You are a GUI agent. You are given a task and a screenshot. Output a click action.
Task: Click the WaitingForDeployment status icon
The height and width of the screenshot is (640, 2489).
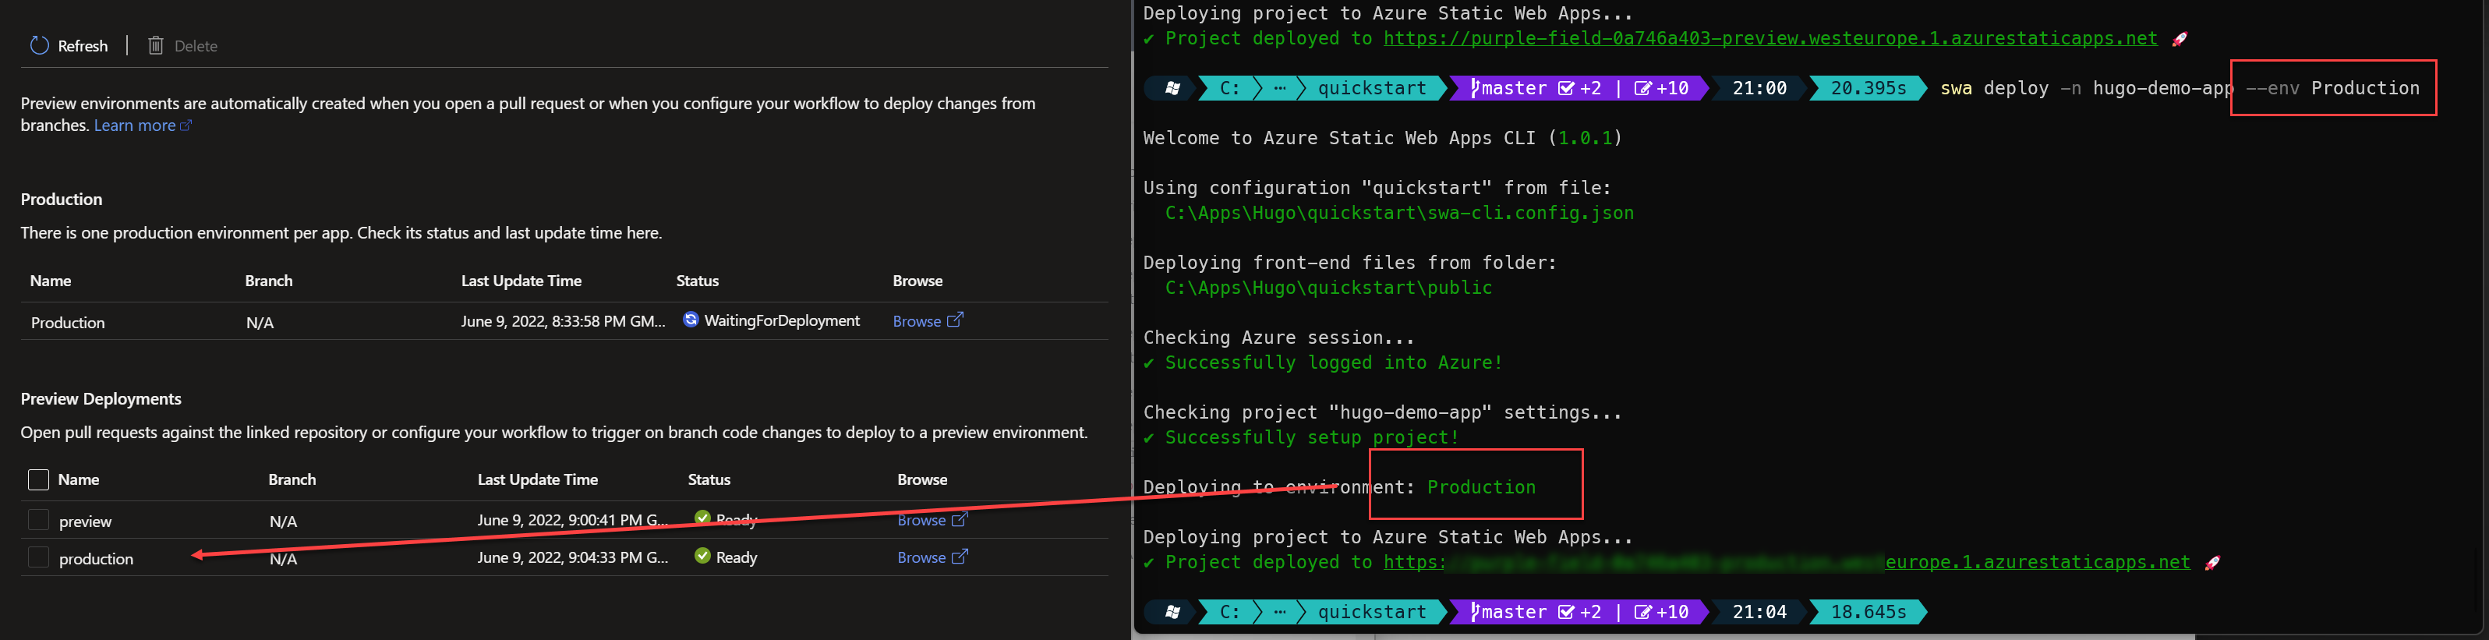[691, 320]
